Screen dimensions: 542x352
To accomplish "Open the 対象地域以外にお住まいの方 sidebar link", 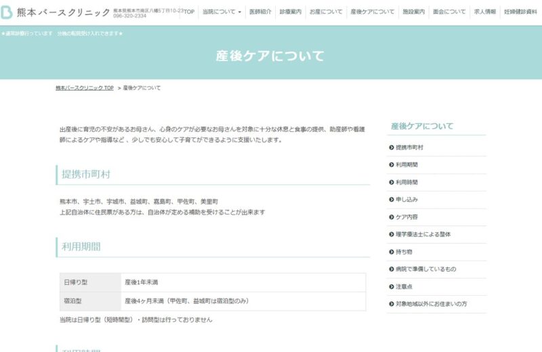I will click(432, 304).
